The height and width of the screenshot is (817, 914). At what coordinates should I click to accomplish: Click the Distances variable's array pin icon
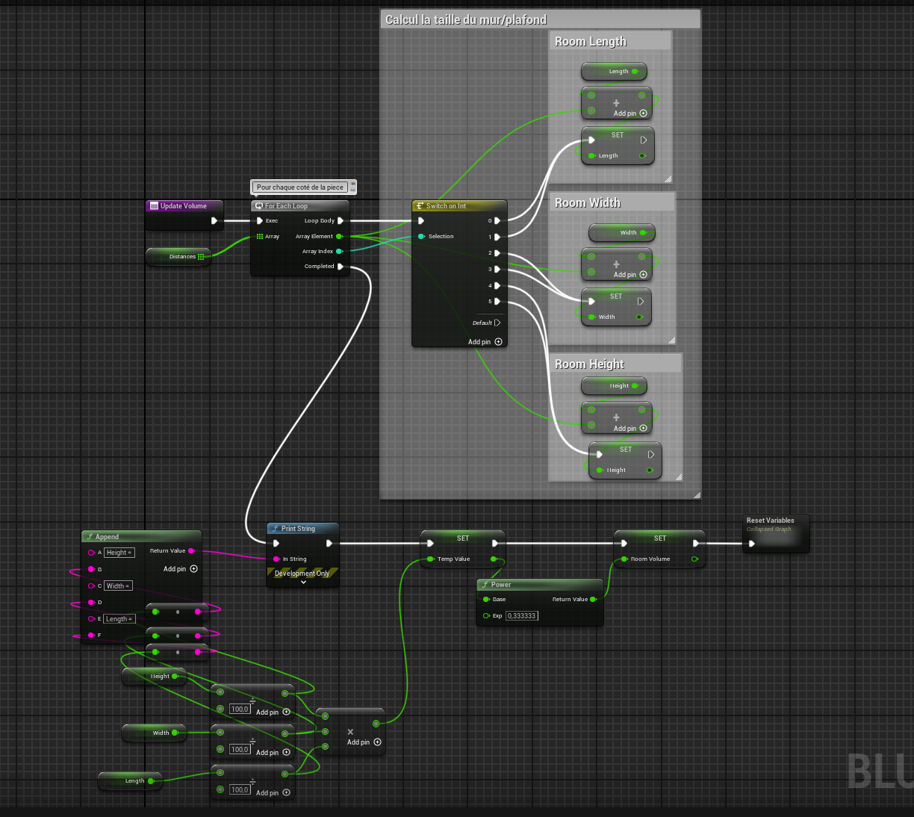[x=201, y=257]
